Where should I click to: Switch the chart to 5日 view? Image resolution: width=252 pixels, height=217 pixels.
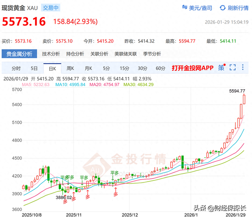pyautogui.click(x=34, y=68)
